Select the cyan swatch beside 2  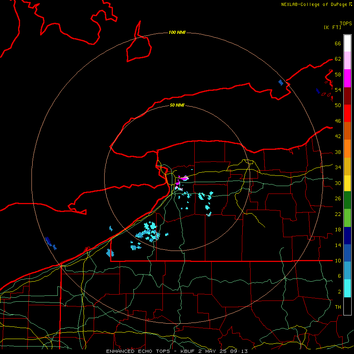click(347, 288)
